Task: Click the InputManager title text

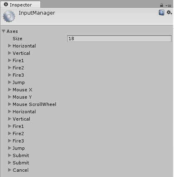Action: pyautogui.click(x=37, y=13)
